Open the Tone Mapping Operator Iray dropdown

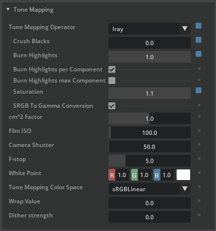[x=149, y=29]
